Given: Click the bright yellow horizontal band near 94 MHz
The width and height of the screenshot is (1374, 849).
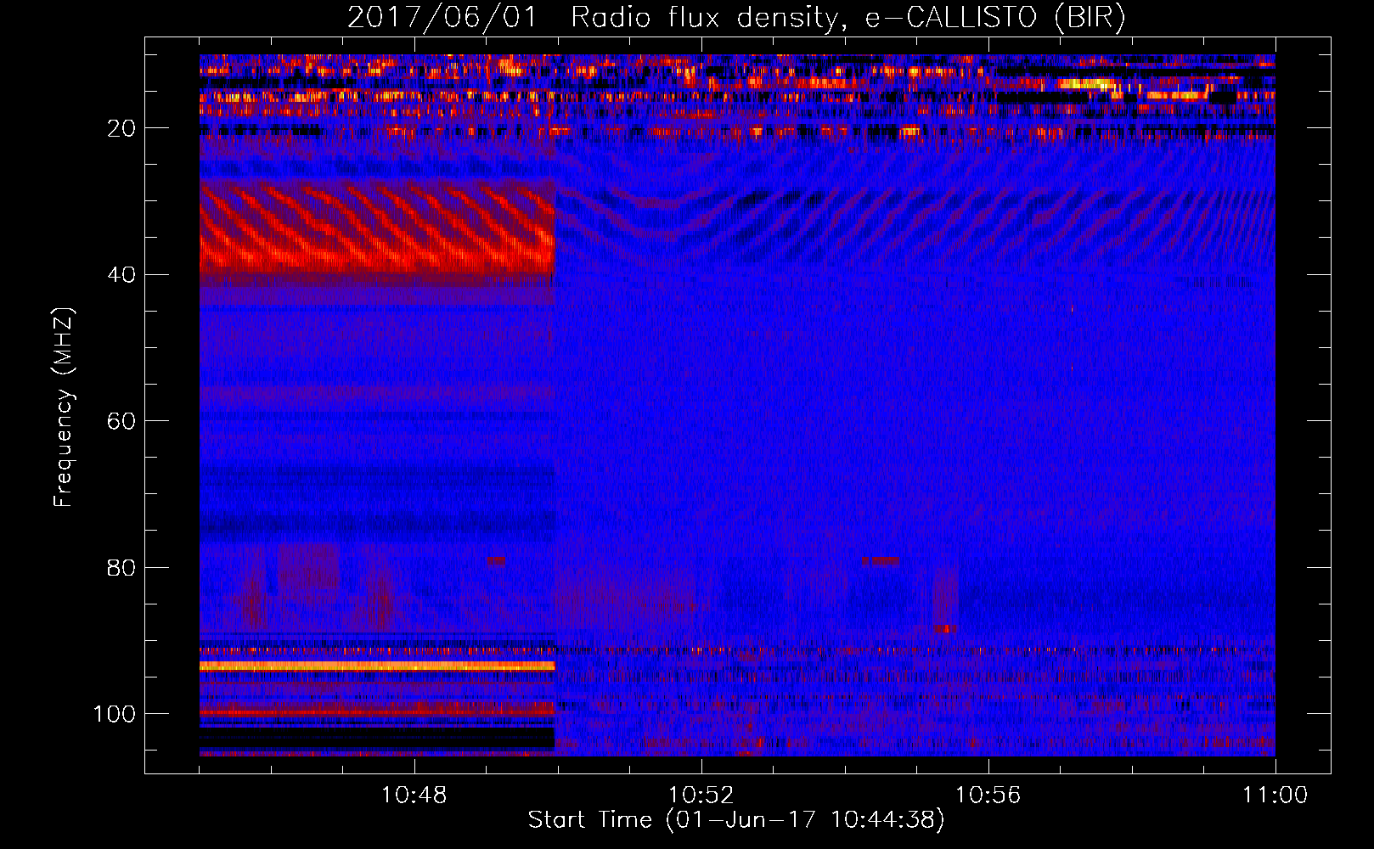Looking at the screenshot, I should click(x=377, y=666).
